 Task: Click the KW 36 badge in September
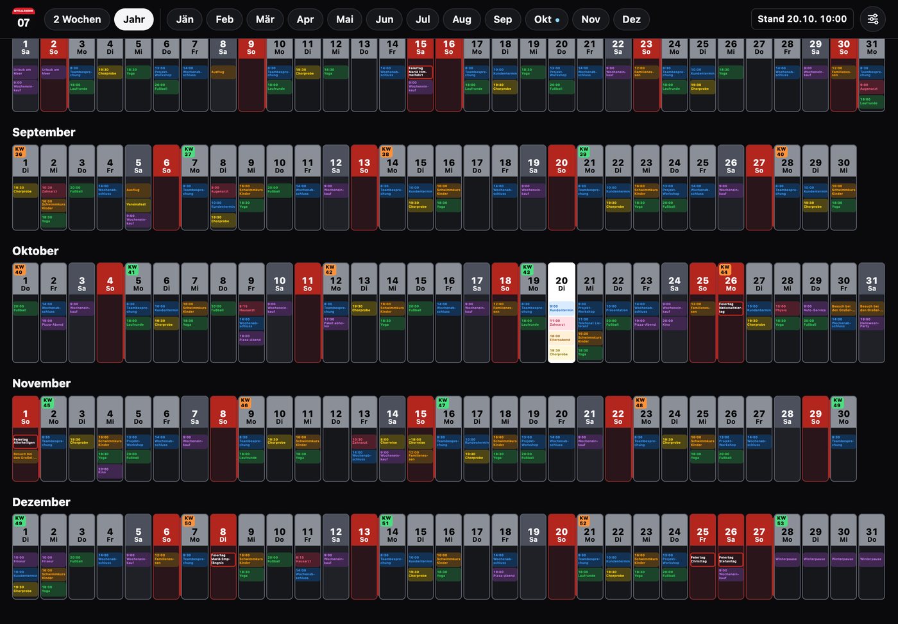[19, 151]
